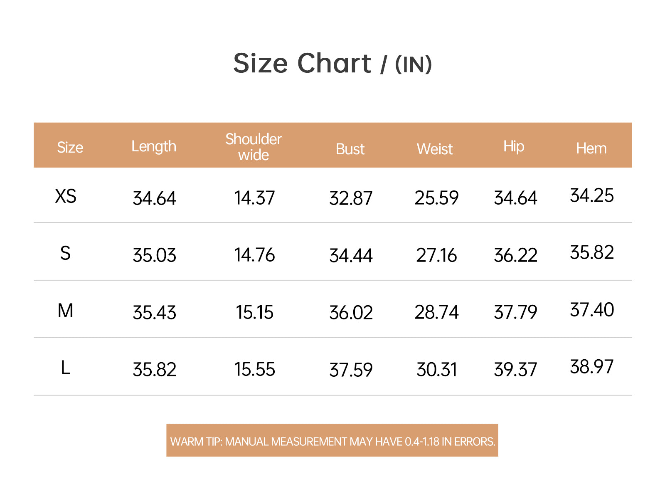Select the S size row label
665x499 pixels.
click(x=65, y=253)
